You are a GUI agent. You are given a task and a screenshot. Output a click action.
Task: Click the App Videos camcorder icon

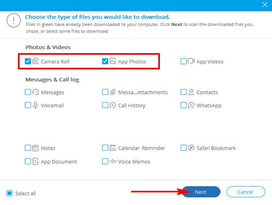(191, 61)
